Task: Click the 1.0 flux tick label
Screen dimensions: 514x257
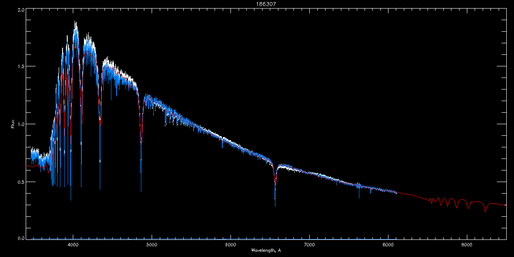Action: tap(21, 125)
